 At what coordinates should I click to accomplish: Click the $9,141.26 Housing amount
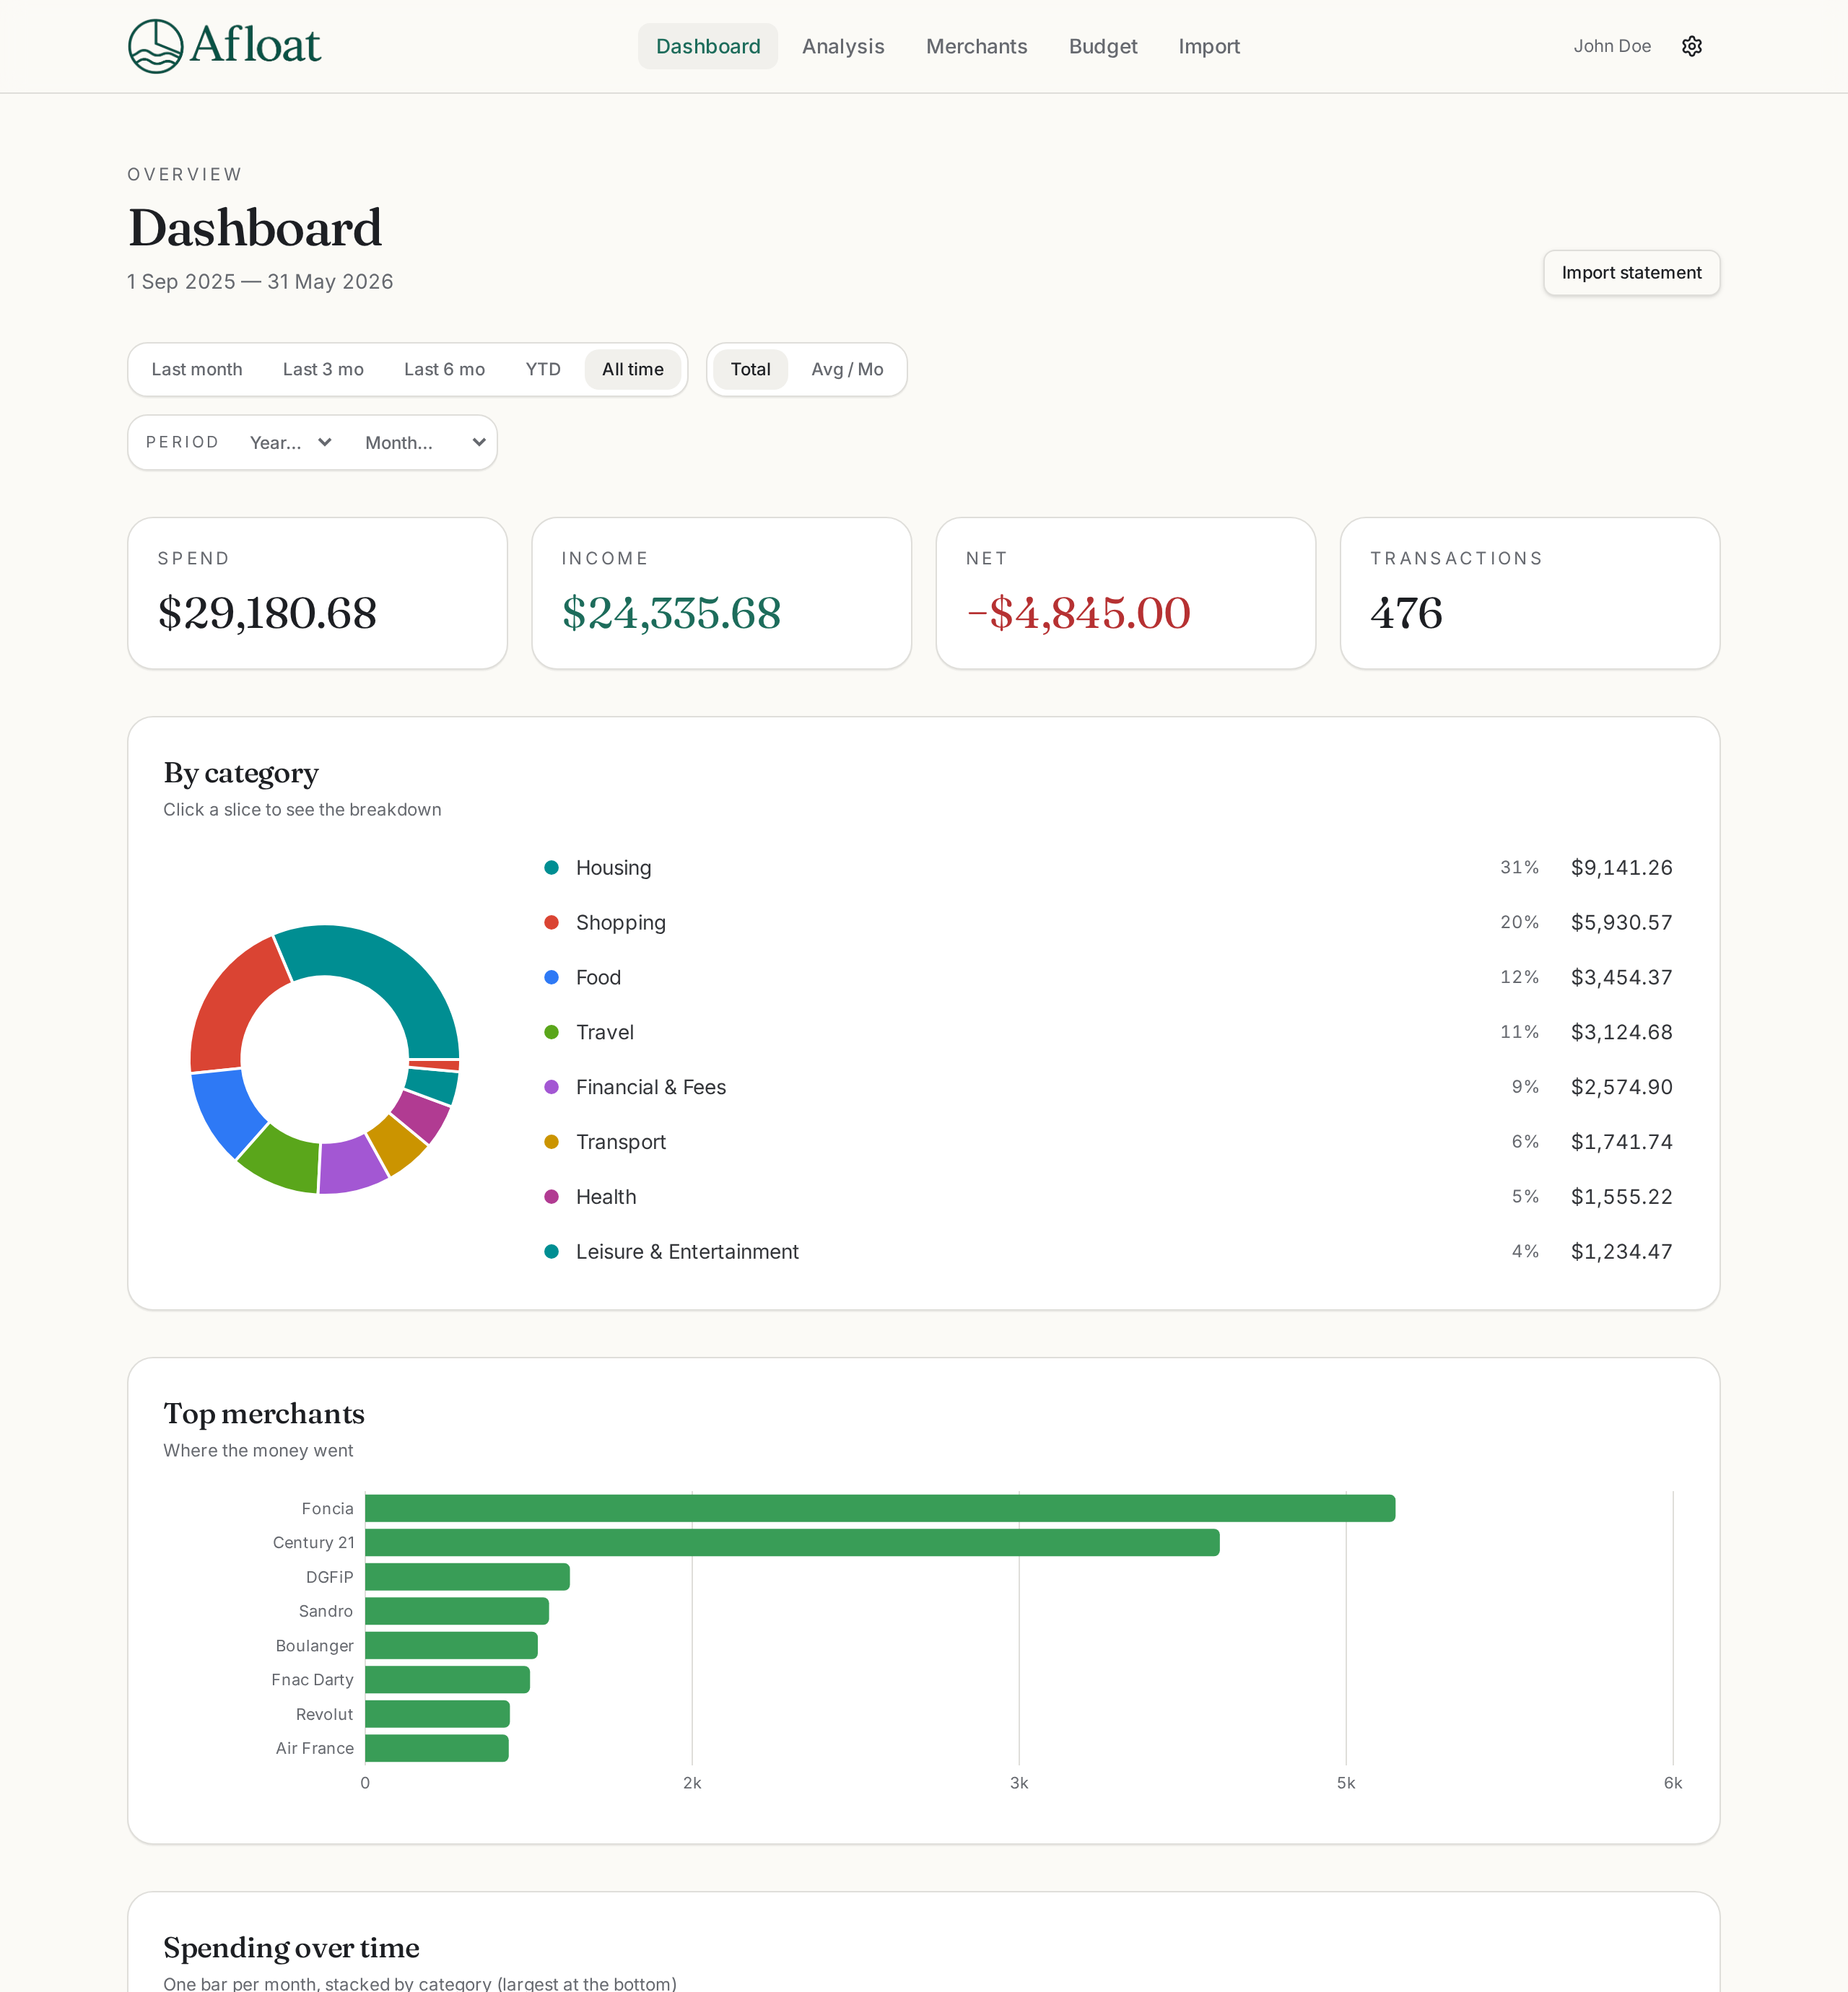[1621, 868]
